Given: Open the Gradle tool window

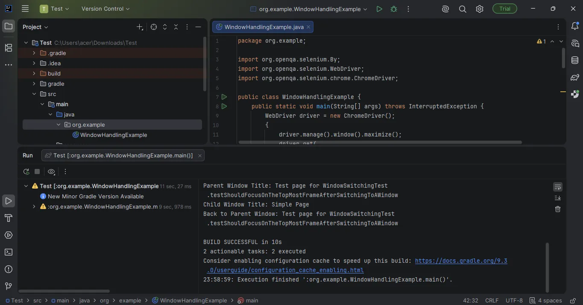Looking at the screenshot, I should [x=575, y=78].
